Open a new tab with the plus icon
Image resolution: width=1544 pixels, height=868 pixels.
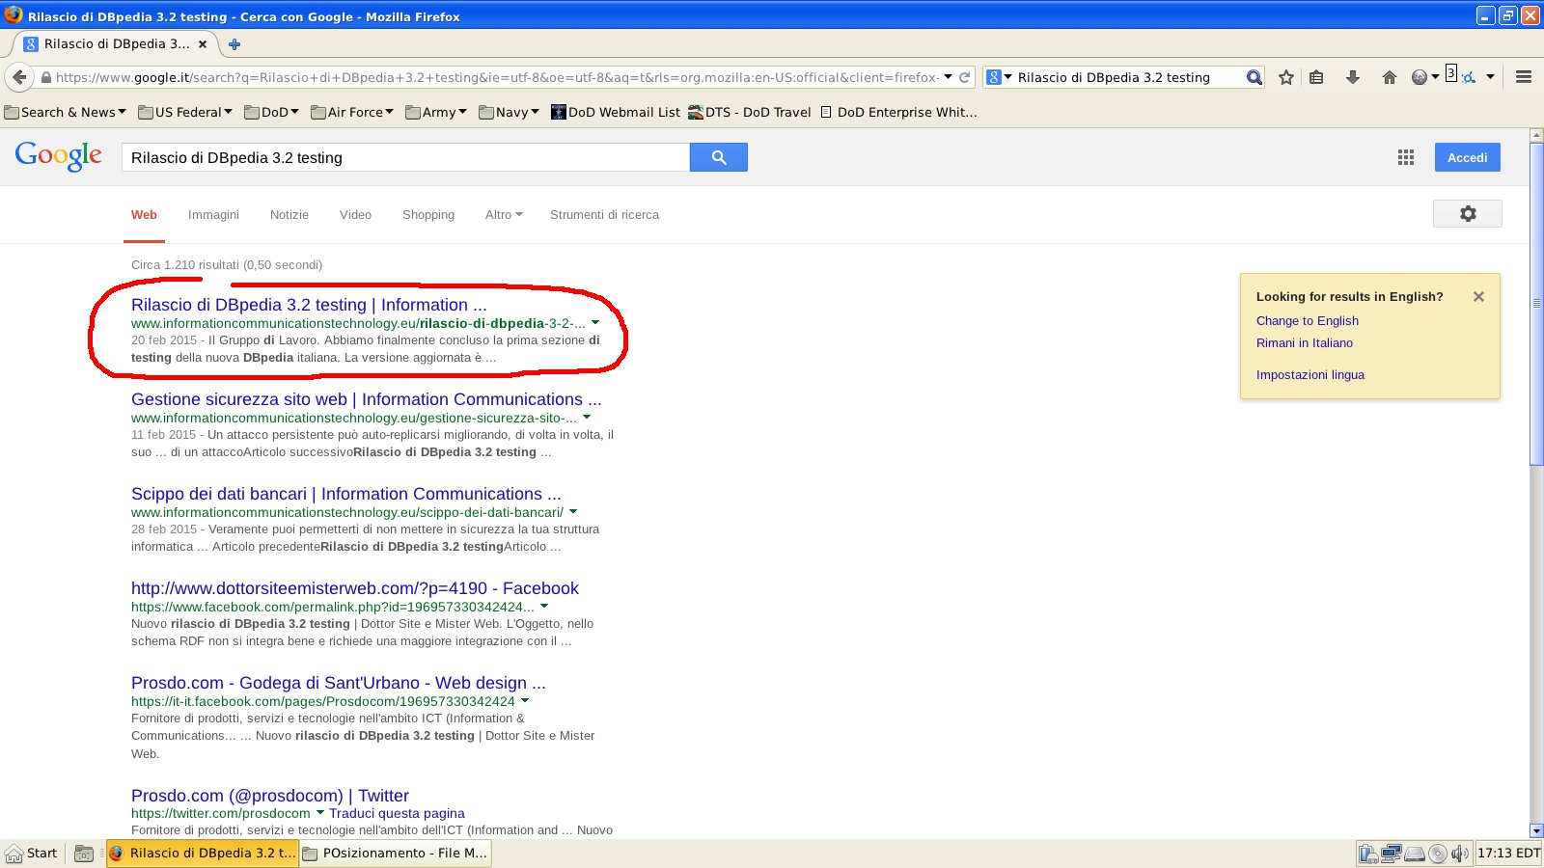click(234, 43)
